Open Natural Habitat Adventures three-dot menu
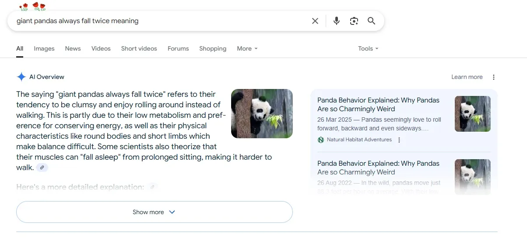527x239 pixels. pyautogui.click(x=399, y=140)
